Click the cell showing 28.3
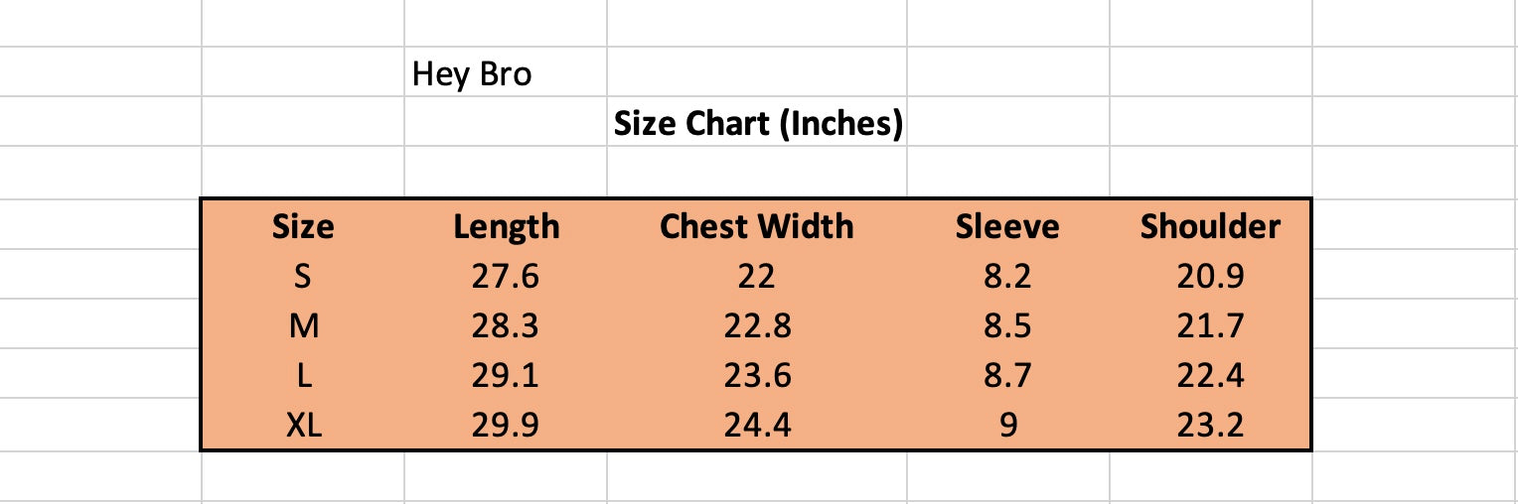The image size is (1518, 504). (506, 324)
